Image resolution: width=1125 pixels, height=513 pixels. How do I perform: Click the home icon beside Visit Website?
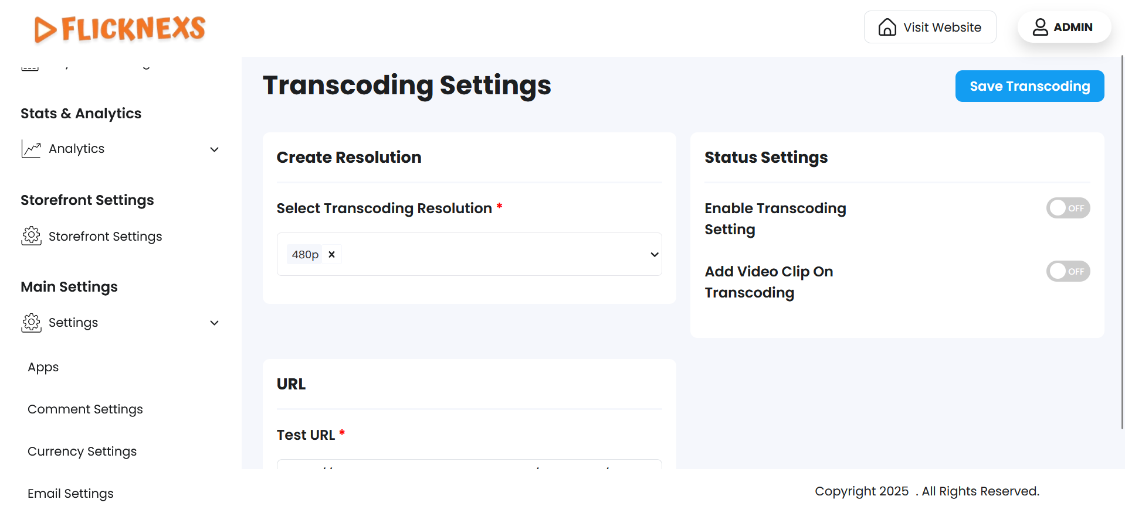(887, 28)
